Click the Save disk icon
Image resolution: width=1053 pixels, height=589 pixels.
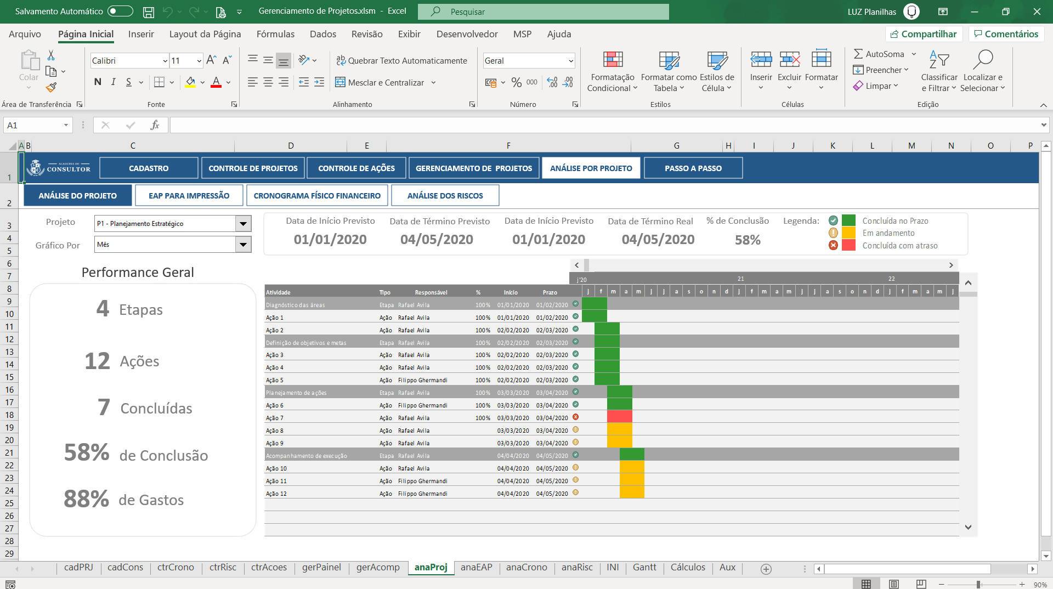[148, 12]
